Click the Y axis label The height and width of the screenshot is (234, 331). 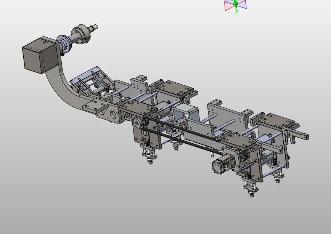237,11
